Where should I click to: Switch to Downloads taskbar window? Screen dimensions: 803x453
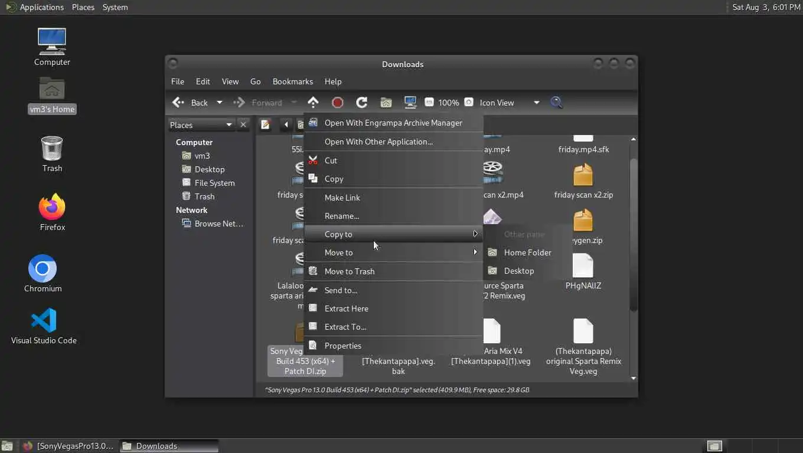click(x=169, y=446)
